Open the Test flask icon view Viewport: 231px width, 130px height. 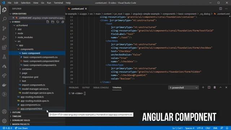click(4, 57)
